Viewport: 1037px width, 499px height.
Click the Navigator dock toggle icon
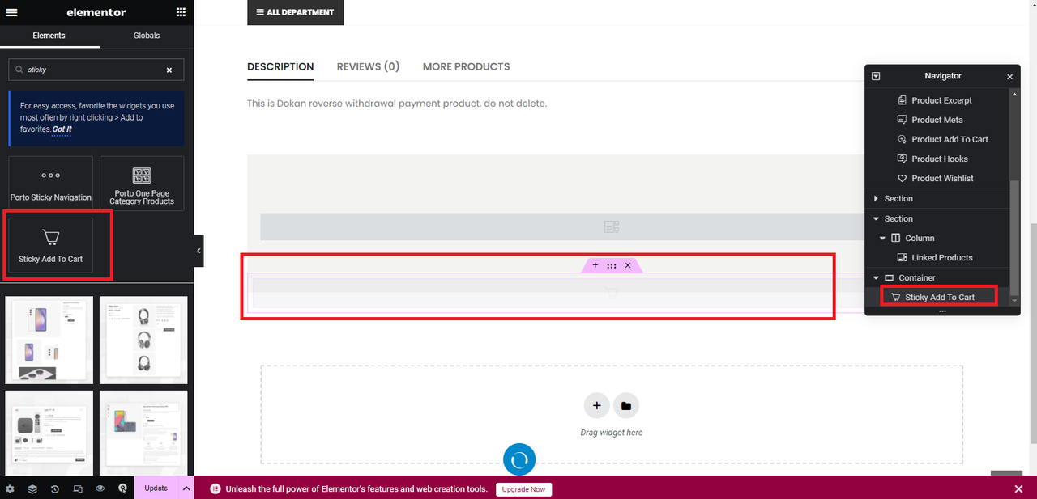(x=876, y=76)
